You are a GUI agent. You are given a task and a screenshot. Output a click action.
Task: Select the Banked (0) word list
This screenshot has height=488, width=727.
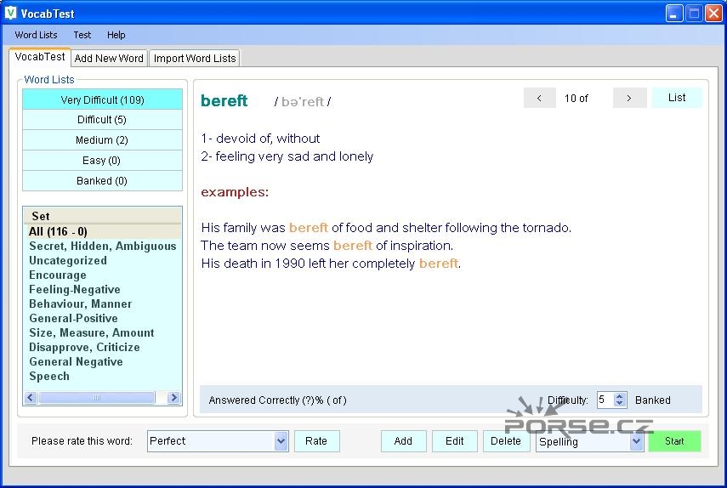(103, 181)
